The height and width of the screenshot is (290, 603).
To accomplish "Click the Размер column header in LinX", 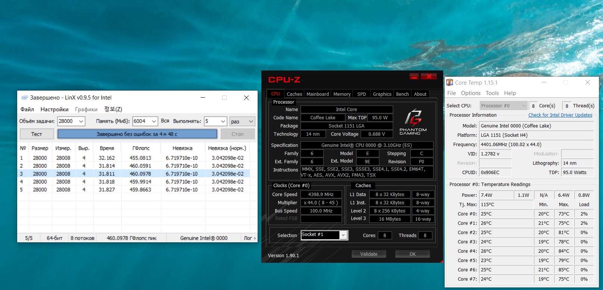I will pos(40,148).
